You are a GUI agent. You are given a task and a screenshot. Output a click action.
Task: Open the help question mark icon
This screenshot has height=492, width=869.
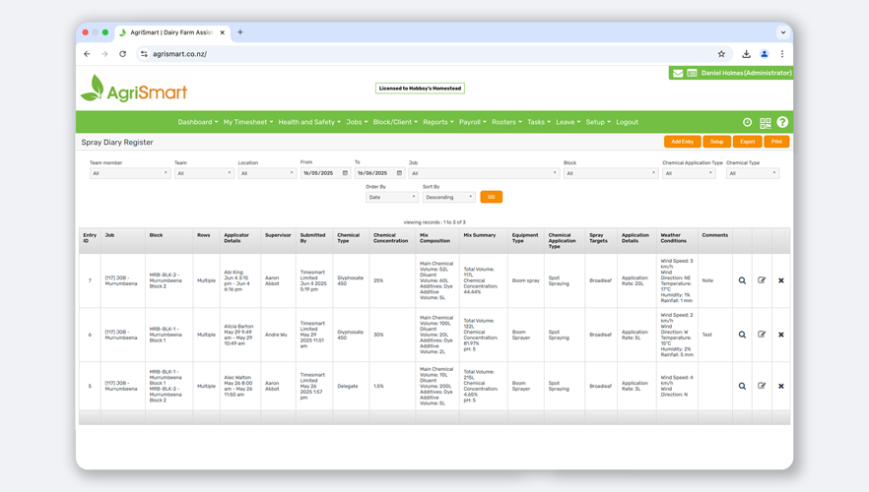[782, 122]
